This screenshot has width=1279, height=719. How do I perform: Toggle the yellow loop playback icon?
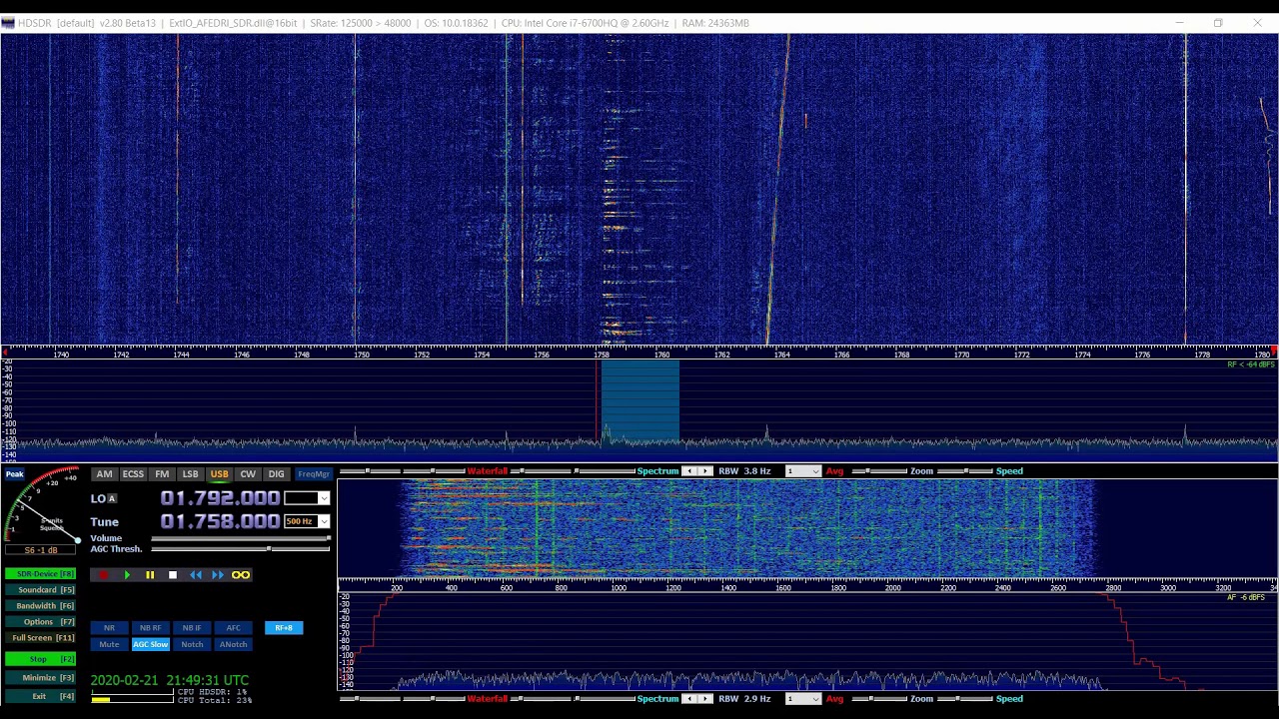(241, 575)
